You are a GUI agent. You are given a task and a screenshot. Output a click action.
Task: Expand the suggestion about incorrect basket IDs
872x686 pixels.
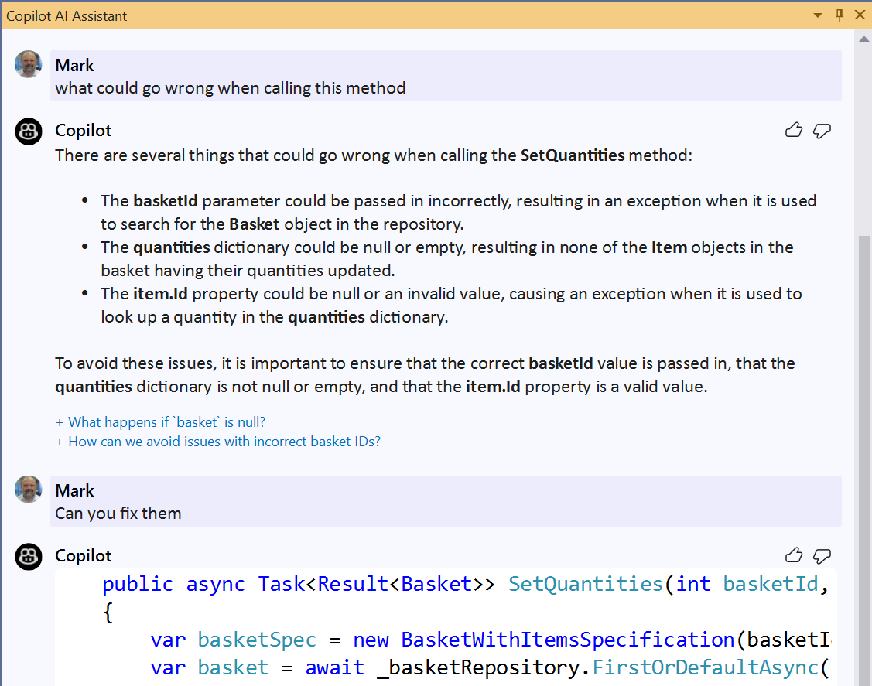[x=219, y=441]
